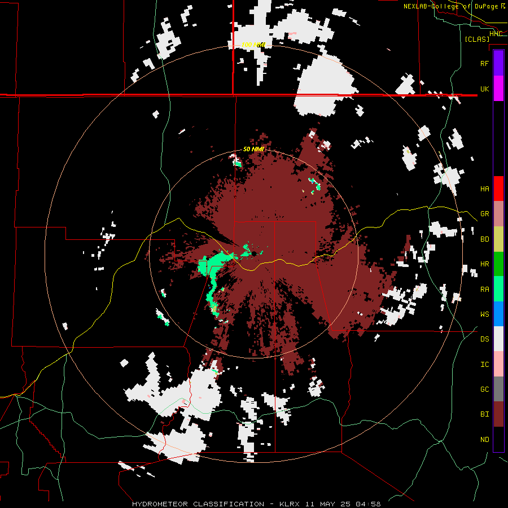Select the yellow BD legend swatch
508x508 pixels.
tap(498, 239)
